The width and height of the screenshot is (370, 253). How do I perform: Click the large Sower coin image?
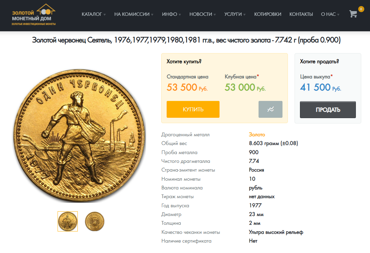coord(79,136)
